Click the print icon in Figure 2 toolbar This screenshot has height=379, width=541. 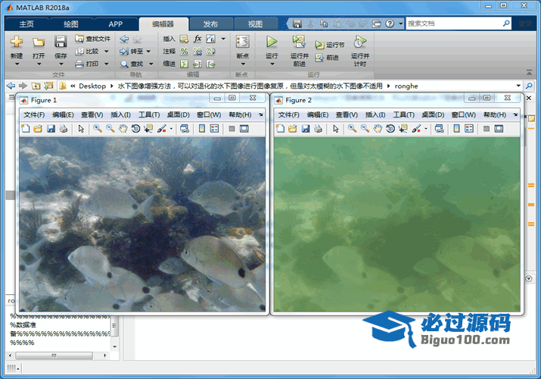coord(318,129)
